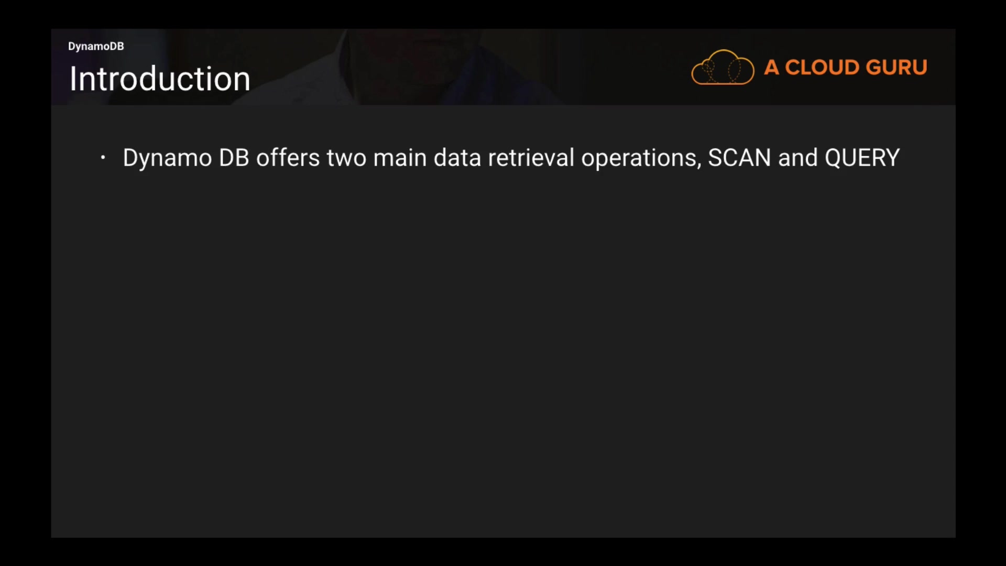Click the word and between SCAN and QUERY
This screenshot has height=566, width=1006.
pyautogui.click(x=797, y=158)
